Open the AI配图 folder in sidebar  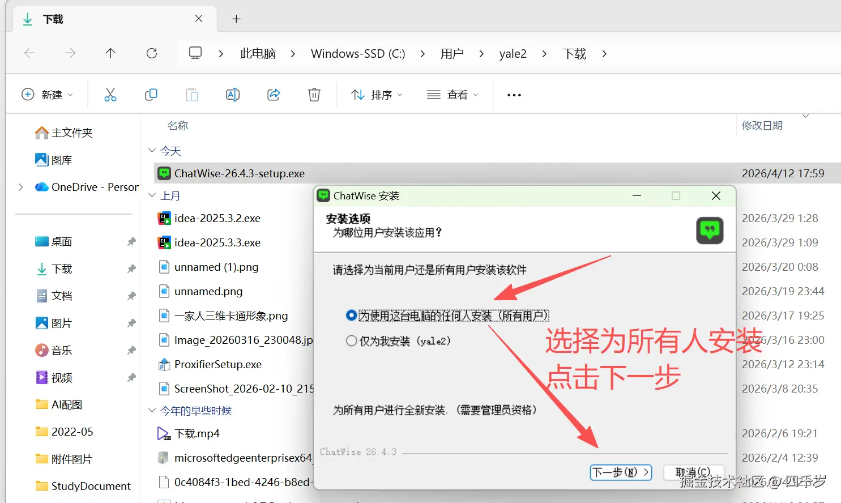pos(58,404)
